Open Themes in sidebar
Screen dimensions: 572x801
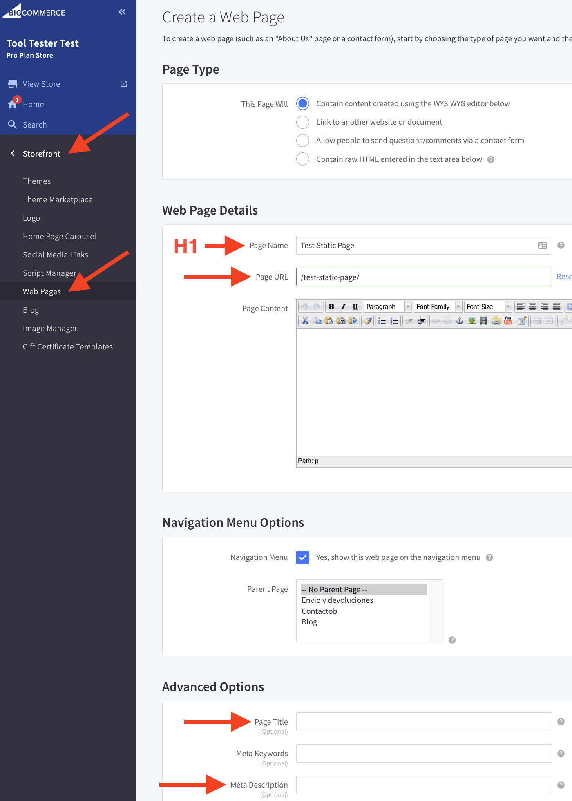(37, 181)
